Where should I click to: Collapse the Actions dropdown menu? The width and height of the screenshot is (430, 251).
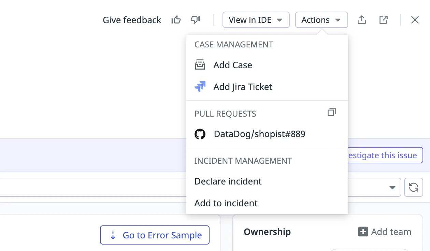pyautogui.click(x=321, y=20)
